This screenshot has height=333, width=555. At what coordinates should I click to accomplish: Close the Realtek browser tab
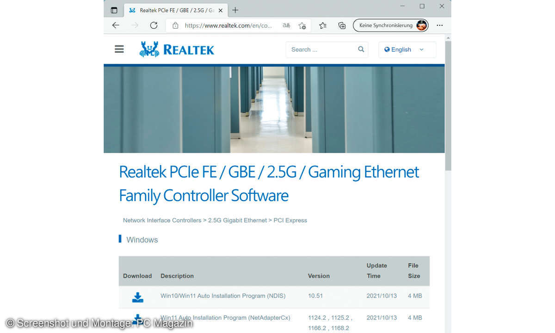coord(221,10)
